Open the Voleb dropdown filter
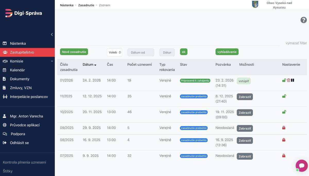 tap(114, 52)
